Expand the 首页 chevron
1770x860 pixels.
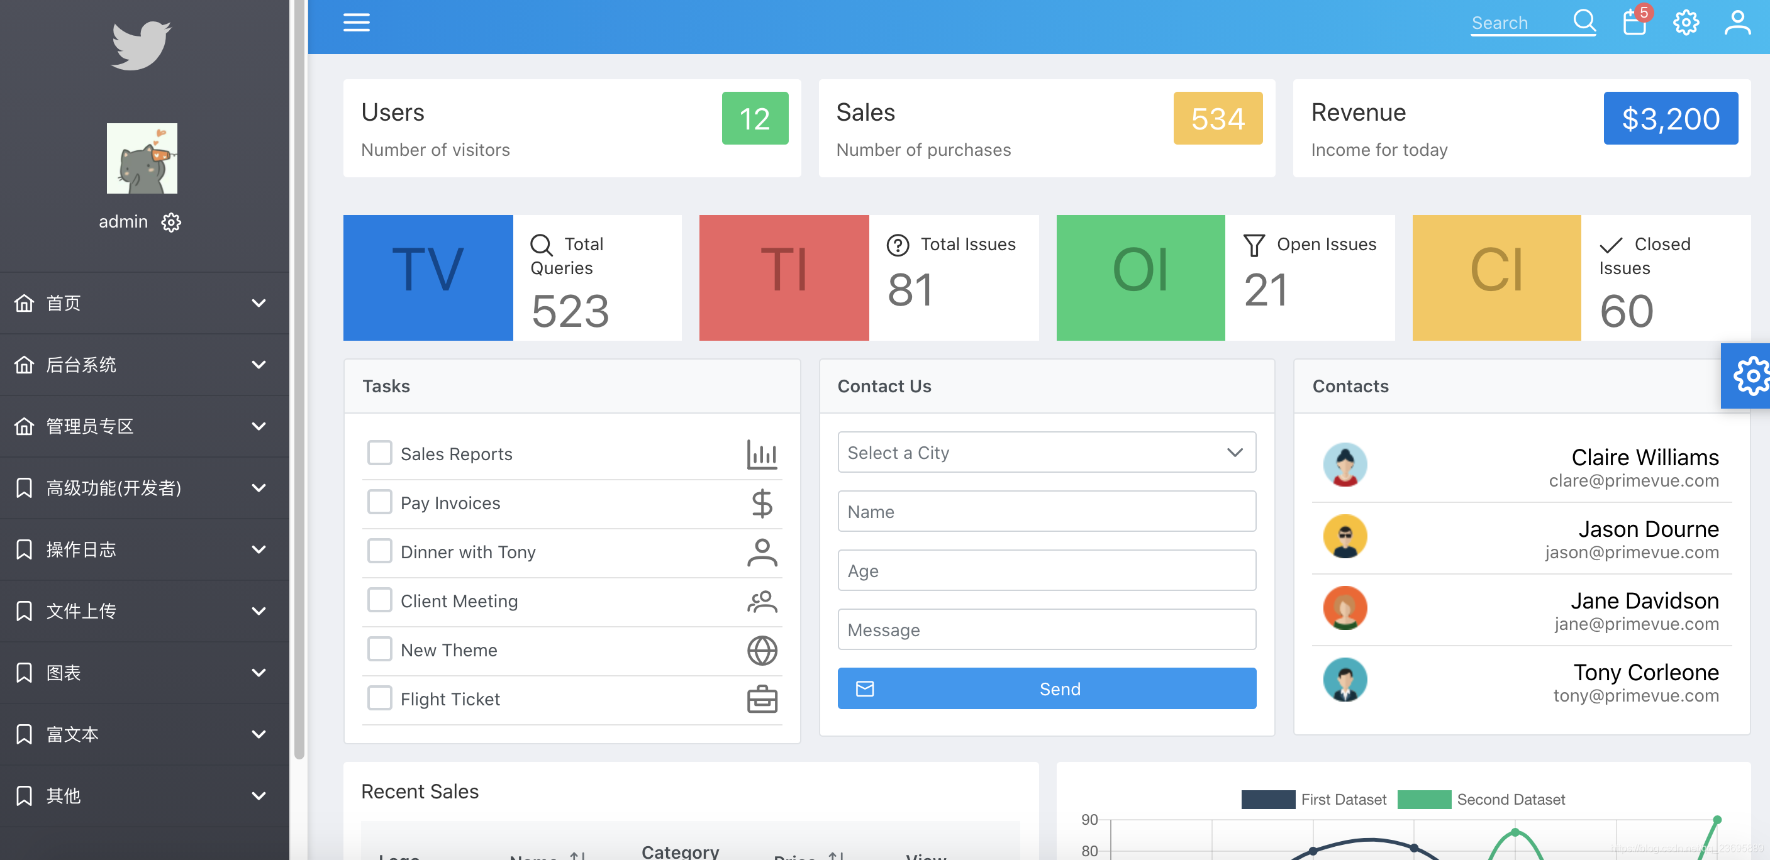click(259, 303)
